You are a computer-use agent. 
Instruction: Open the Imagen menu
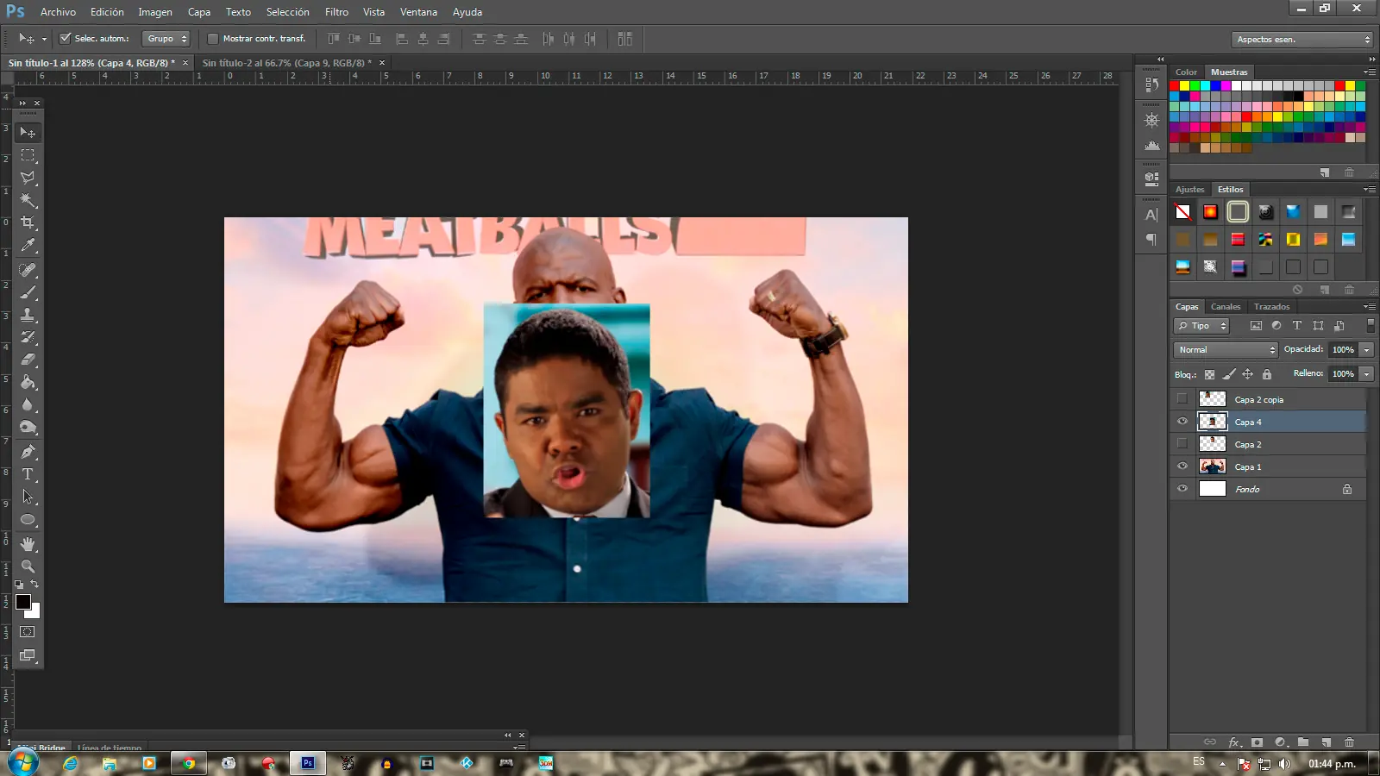[x=155, y=12]
